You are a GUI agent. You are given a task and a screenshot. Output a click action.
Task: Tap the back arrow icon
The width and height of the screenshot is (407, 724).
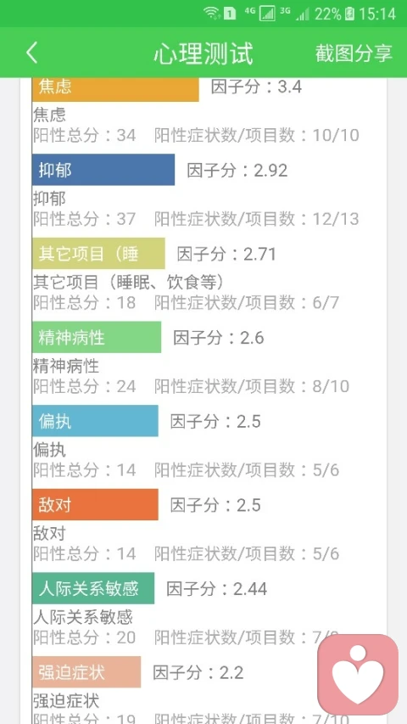(32, 53)
